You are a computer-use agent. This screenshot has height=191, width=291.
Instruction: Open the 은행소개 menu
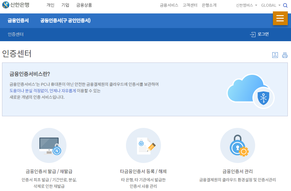(x=209, y=5)
